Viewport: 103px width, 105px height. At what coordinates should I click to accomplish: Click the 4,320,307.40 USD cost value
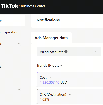tap(53, 82)
